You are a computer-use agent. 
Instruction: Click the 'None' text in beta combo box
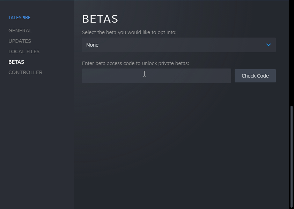coord(92,45)
